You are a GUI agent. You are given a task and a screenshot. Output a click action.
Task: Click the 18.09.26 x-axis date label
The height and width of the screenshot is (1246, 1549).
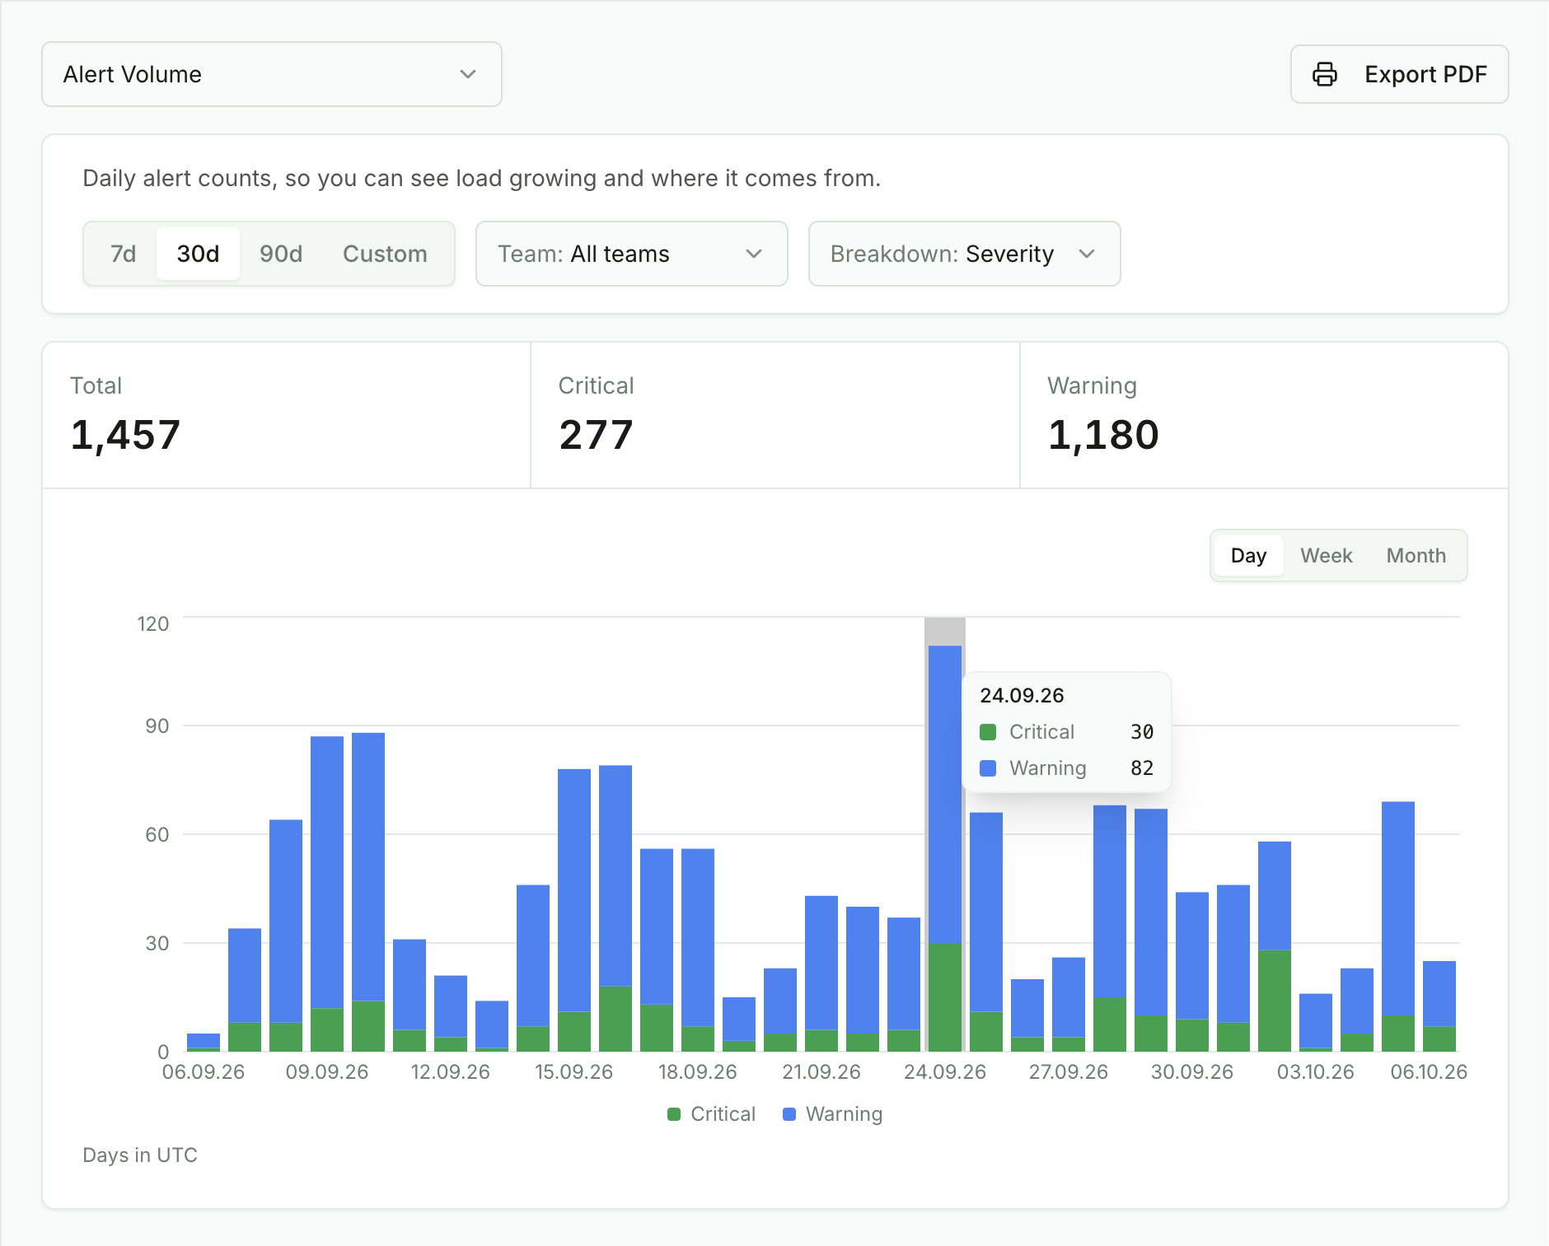point(698,1072)
